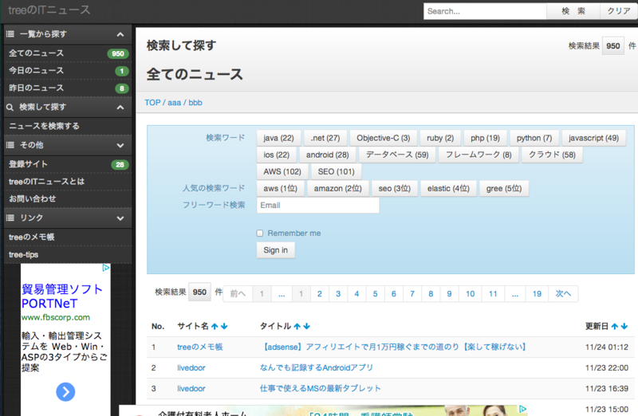Screen dimensions: 638x416
Task: Filter by Objective-C (3) keyword
Action: click(384, 138)
